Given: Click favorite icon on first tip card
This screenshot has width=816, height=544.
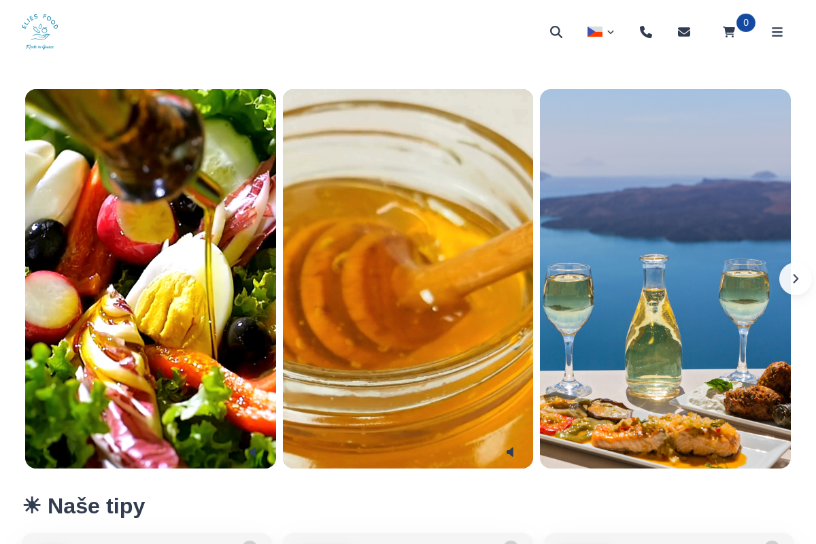Looking at the screenshot, I should [x=250, y=543].
